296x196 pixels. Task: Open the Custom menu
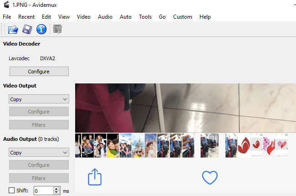coord(183,17)
